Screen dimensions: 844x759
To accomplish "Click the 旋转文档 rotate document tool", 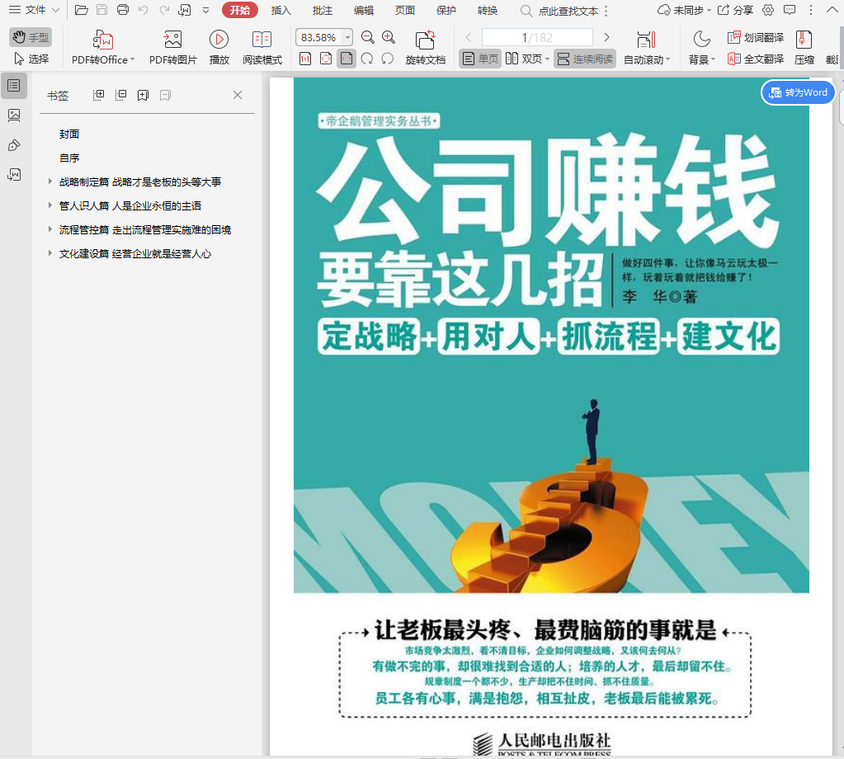I will (x=425, y=47).
